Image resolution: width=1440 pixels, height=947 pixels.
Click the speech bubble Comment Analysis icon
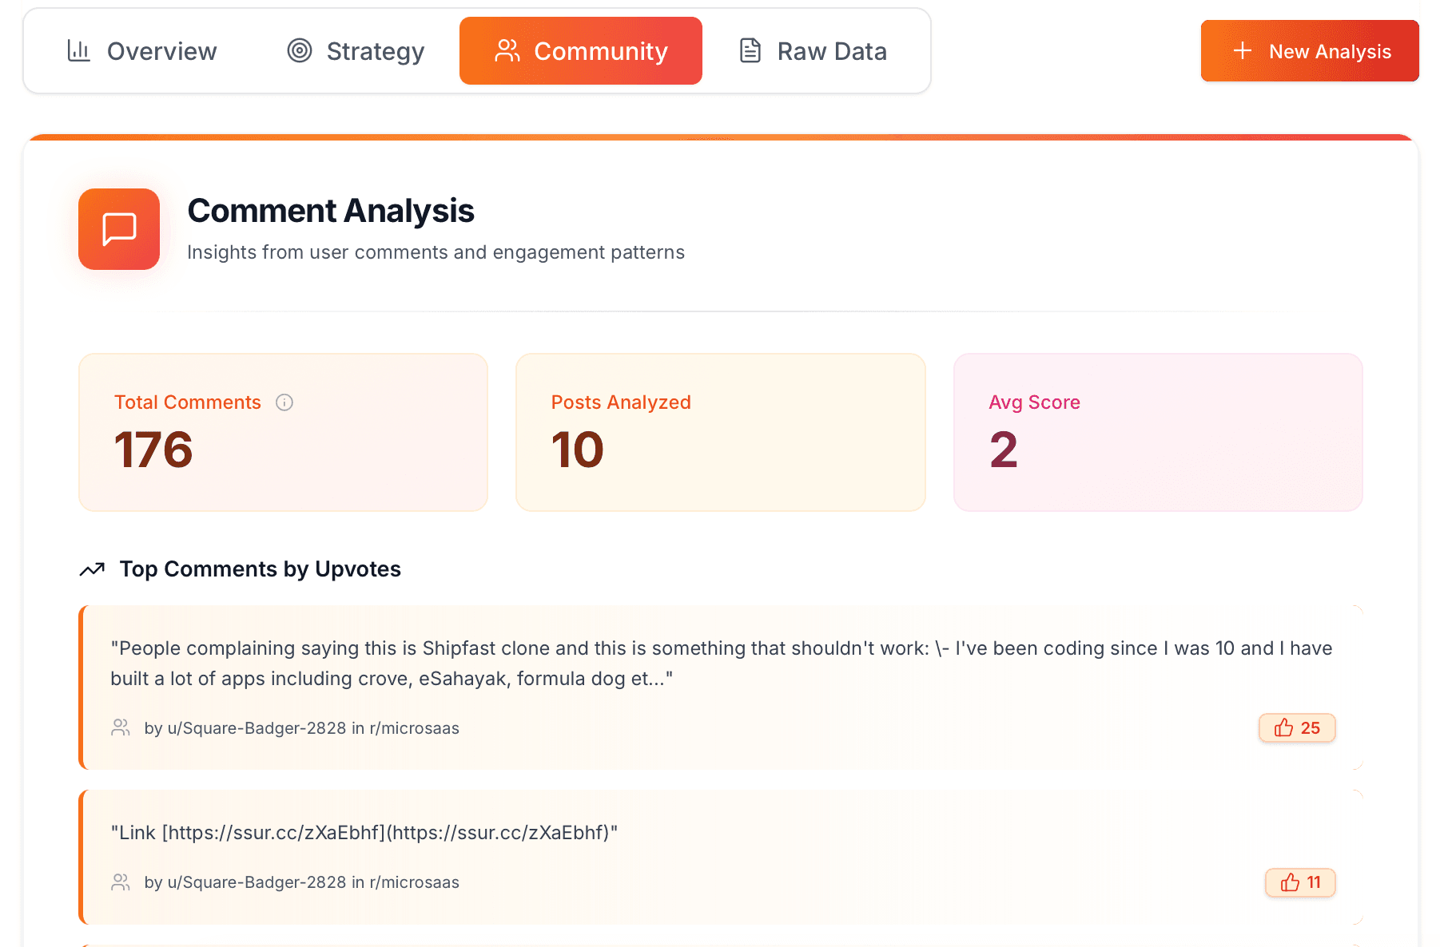pos(118,229)
